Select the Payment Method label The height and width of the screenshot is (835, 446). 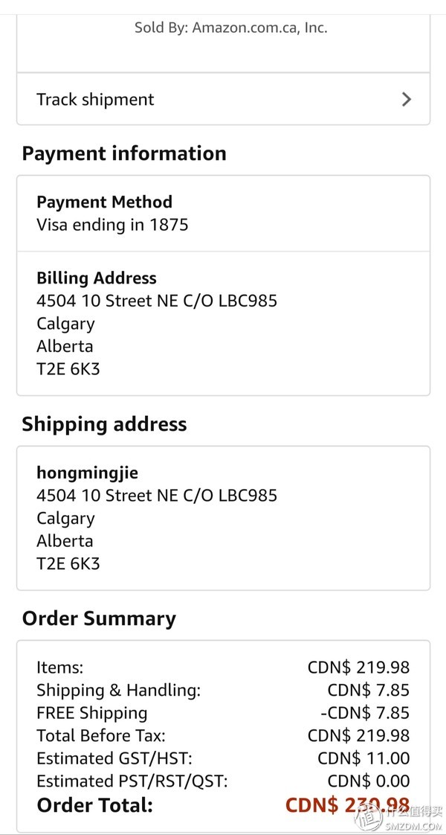pos(104,202)
